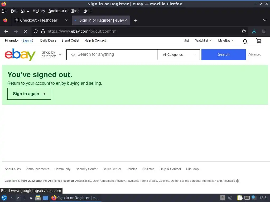Open Site Map footer link

coord(192,169)
